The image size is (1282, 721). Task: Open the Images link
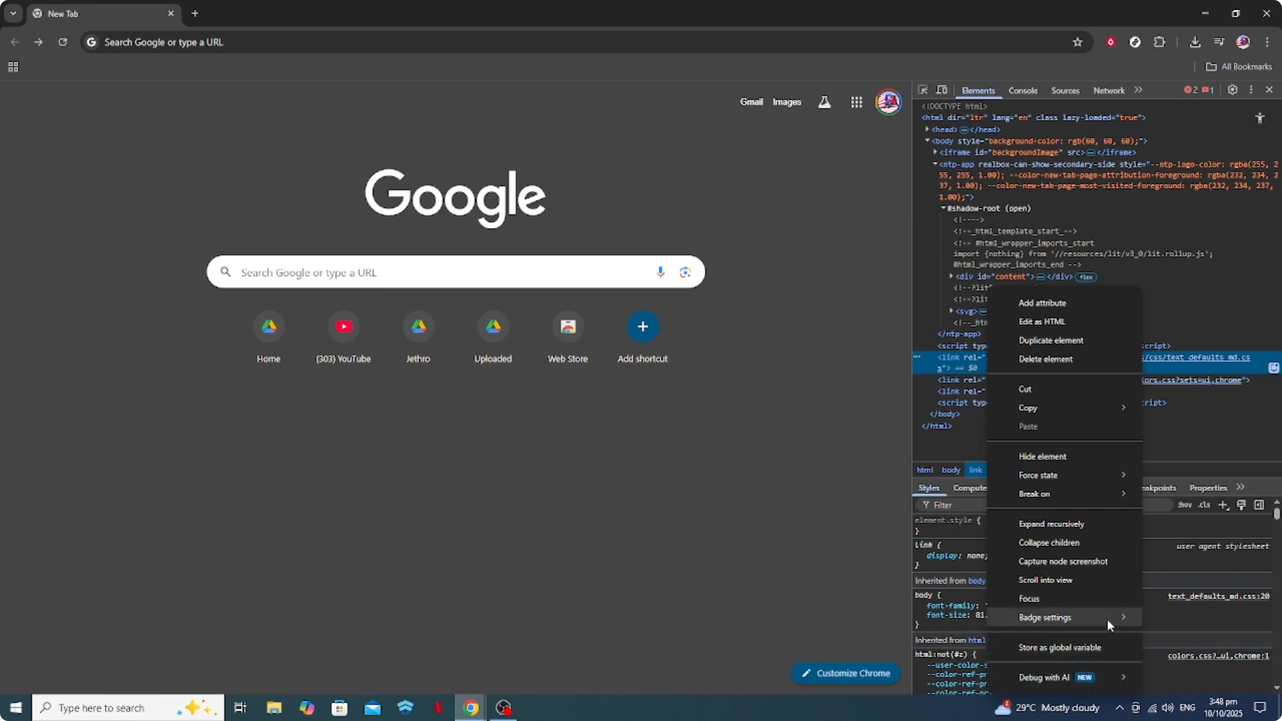(x=787, y=102)
